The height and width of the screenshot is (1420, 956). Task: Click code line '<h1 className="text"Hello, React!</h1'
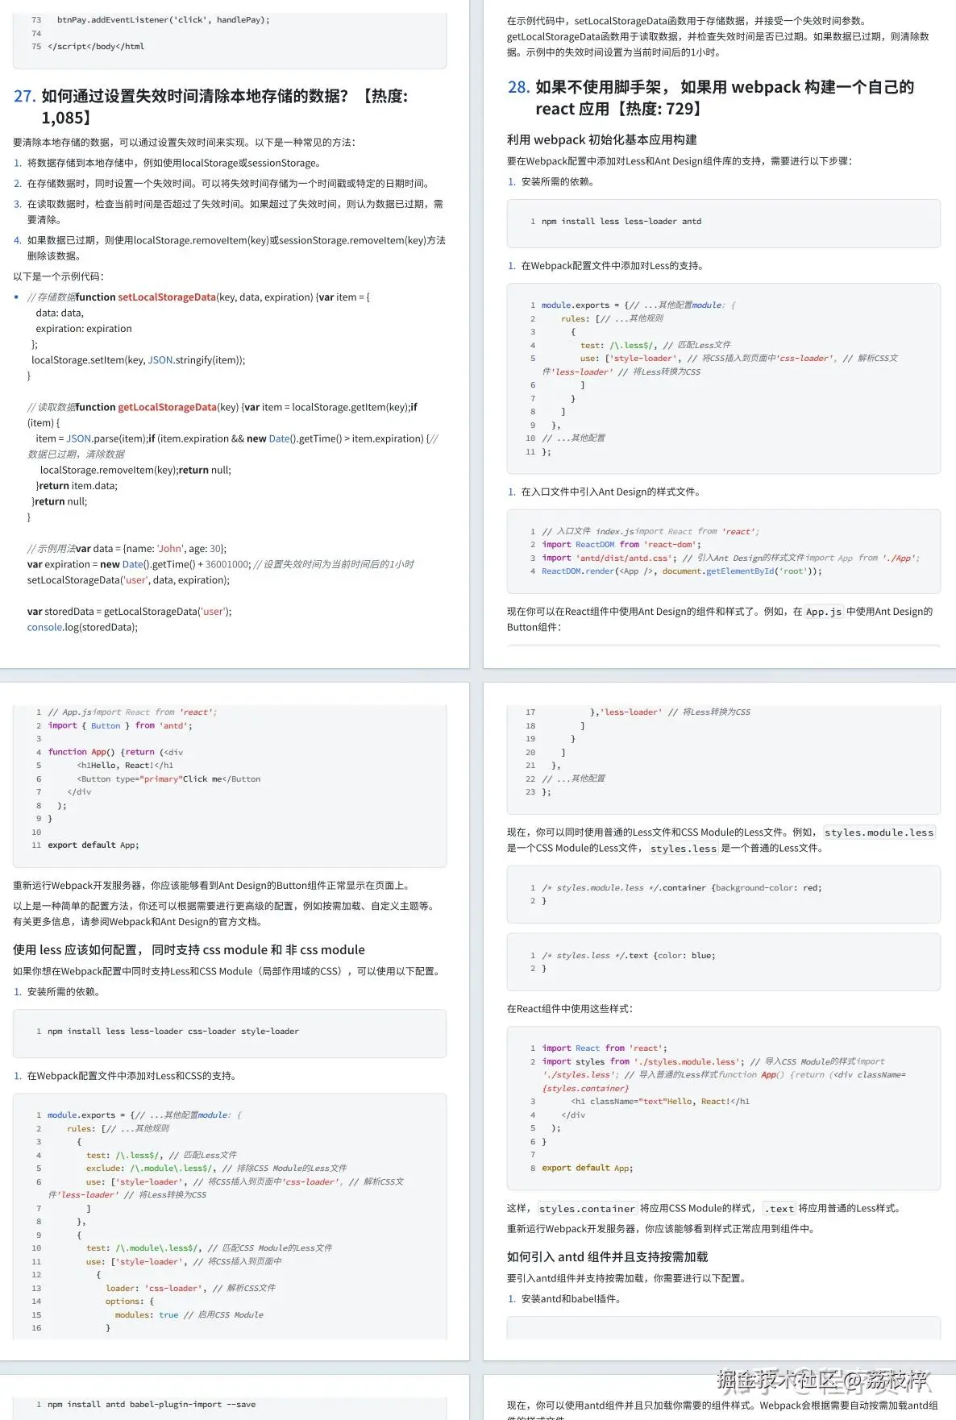click(x=660, y=1101)
